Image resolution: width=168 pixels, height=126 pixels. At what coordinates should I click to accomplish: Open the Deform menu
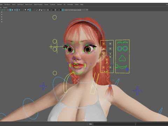59,5
